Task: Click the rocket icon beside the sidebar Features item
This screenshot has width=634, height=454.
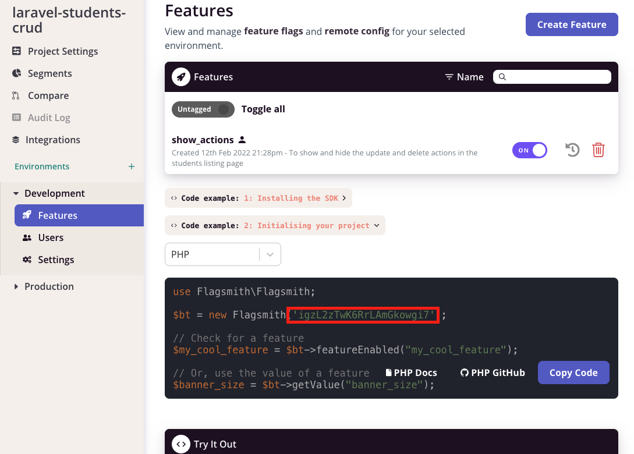Action: point(27,215)
